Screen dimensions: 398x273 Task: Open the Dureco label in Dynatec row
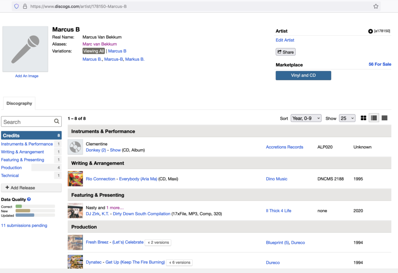click(273, 262)
